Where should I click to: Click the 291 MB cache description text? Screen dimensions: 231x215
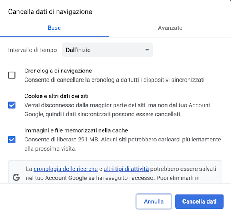[123, 144]
